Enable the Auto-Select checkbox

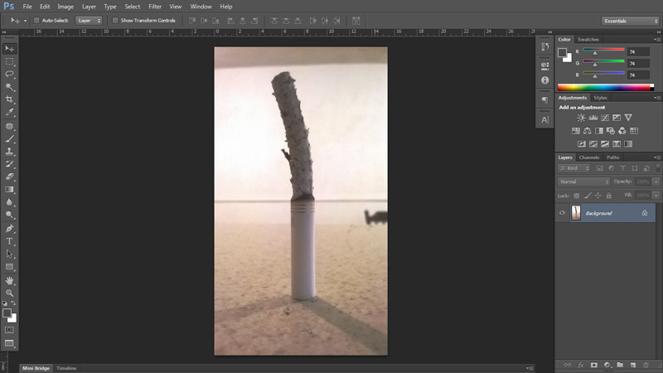click(36, 20)
